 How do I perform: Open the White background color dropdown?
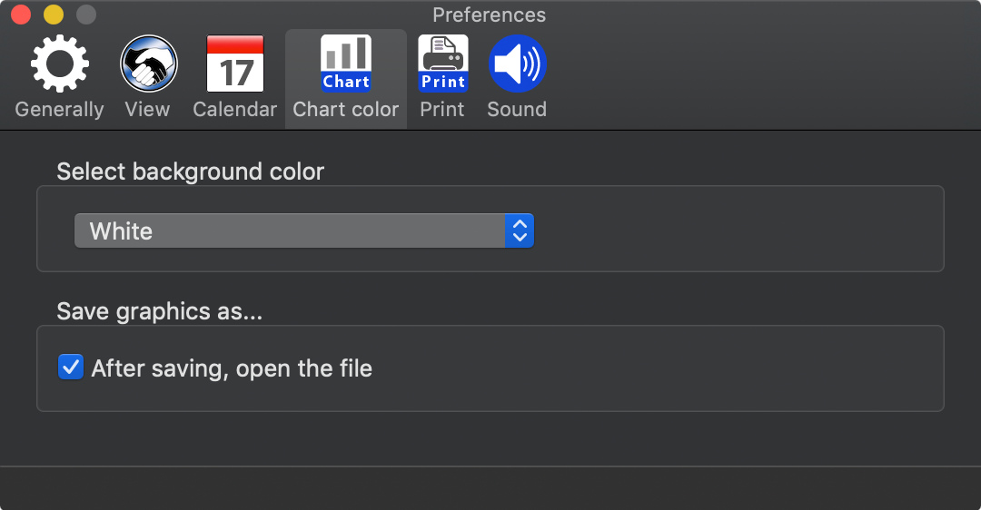304,230
